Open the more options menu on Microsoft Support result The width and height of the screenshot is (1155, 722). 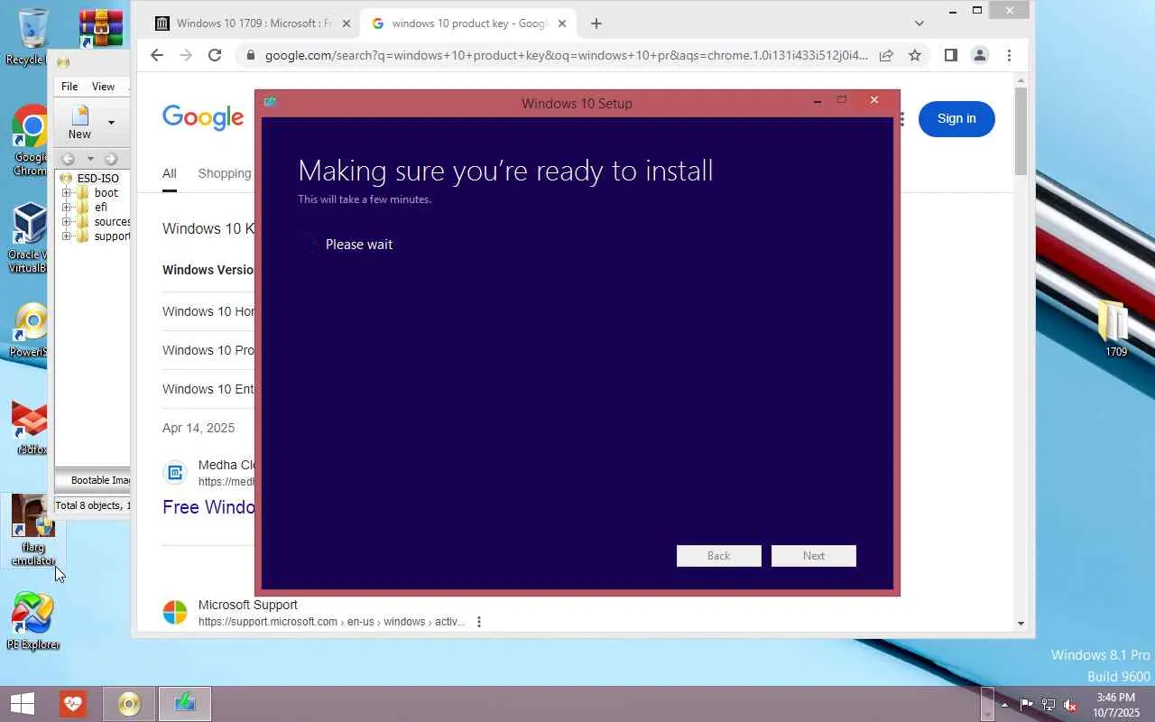coord(479,622)
